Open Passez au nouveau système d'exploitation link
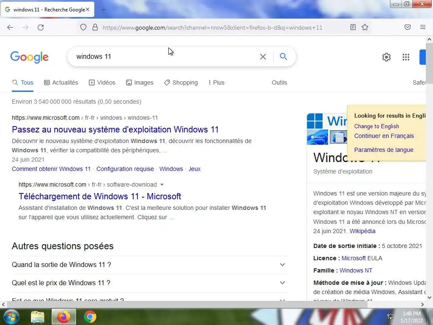This screenshot has width=433, height=325. [115, 129]
